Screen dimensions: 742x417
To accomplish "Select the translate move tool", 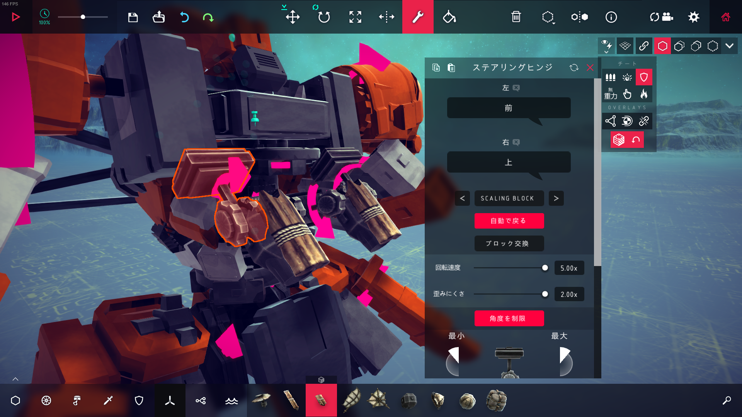I will click(293, 17).
